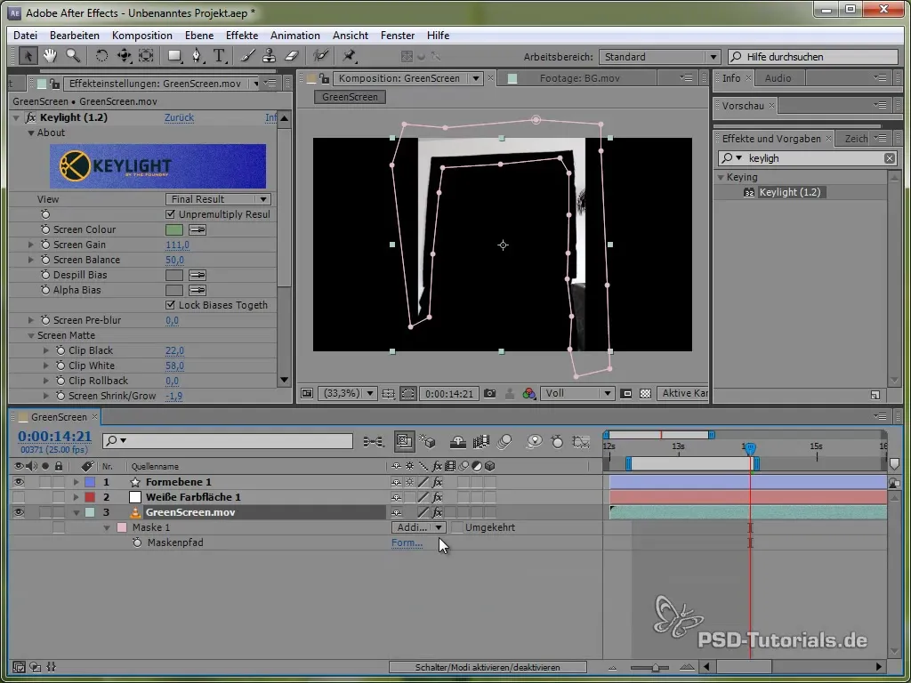Toggle the Maskenpfad stopwatch
911x683 pixels.
click(x=137, y=543)
